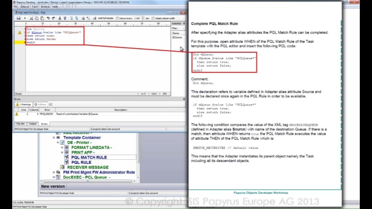Click the Add Fql Header button
The image size is (372, 209).
[105, 18]
